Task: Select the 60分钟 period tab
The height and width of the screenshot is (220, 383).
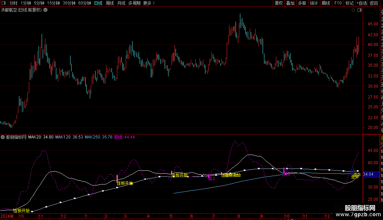Action: coord(85,3)
